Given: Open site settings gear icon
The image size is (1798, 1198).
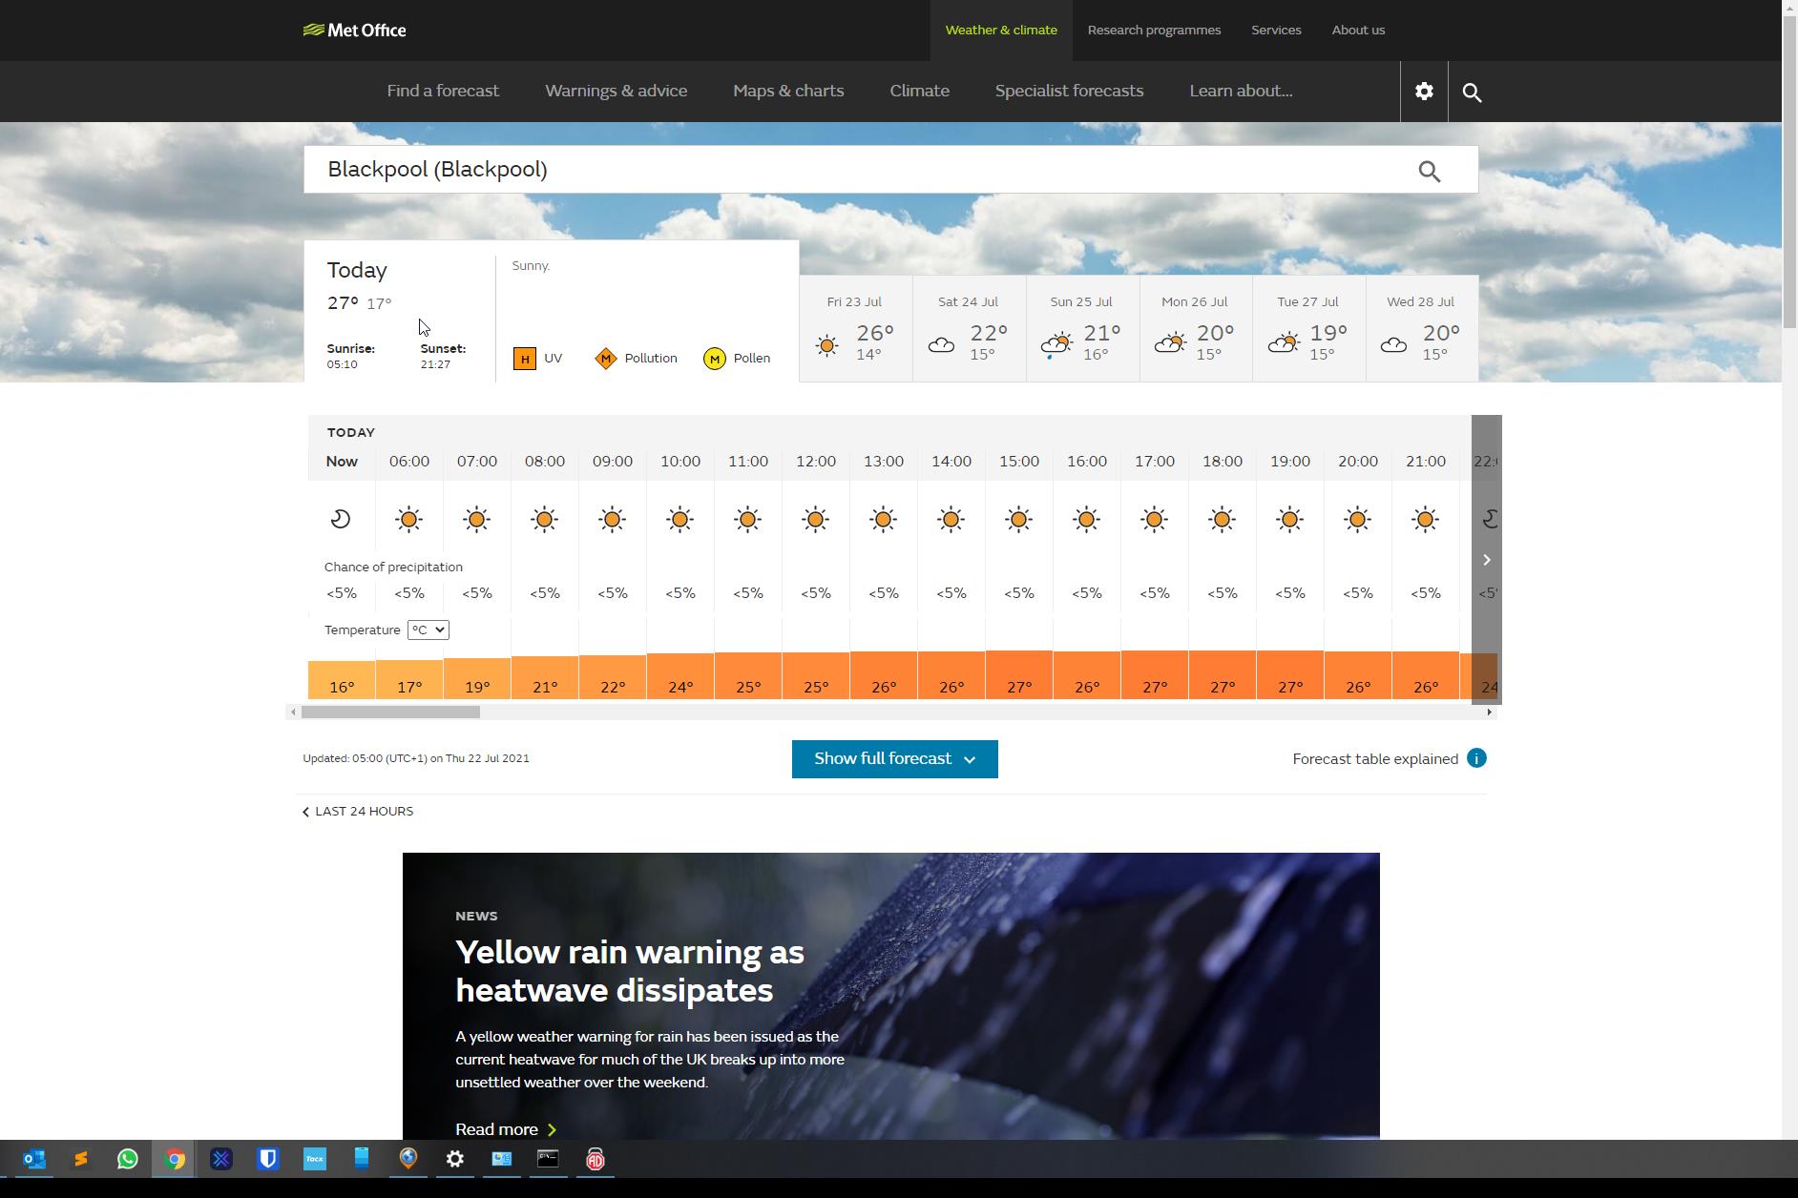Looking at the screenshot, I should point(1423,92).
